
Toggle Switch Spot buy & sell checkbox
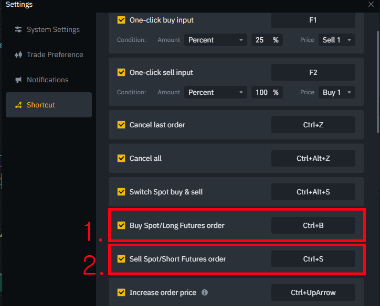click(x=121, y=192)
